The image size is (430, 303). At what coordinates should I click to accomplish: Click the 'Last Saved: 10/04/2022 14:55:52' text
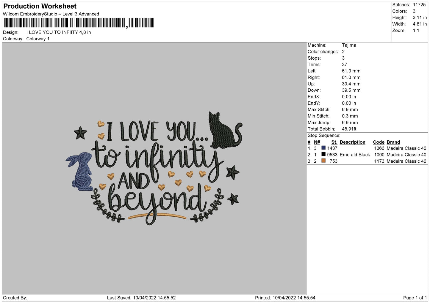tap(141, 298)
